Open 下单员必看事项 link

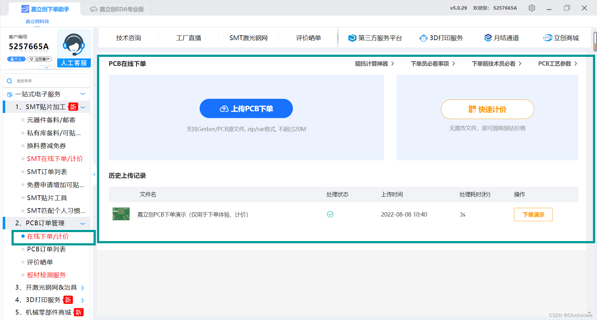click(433, 64)
